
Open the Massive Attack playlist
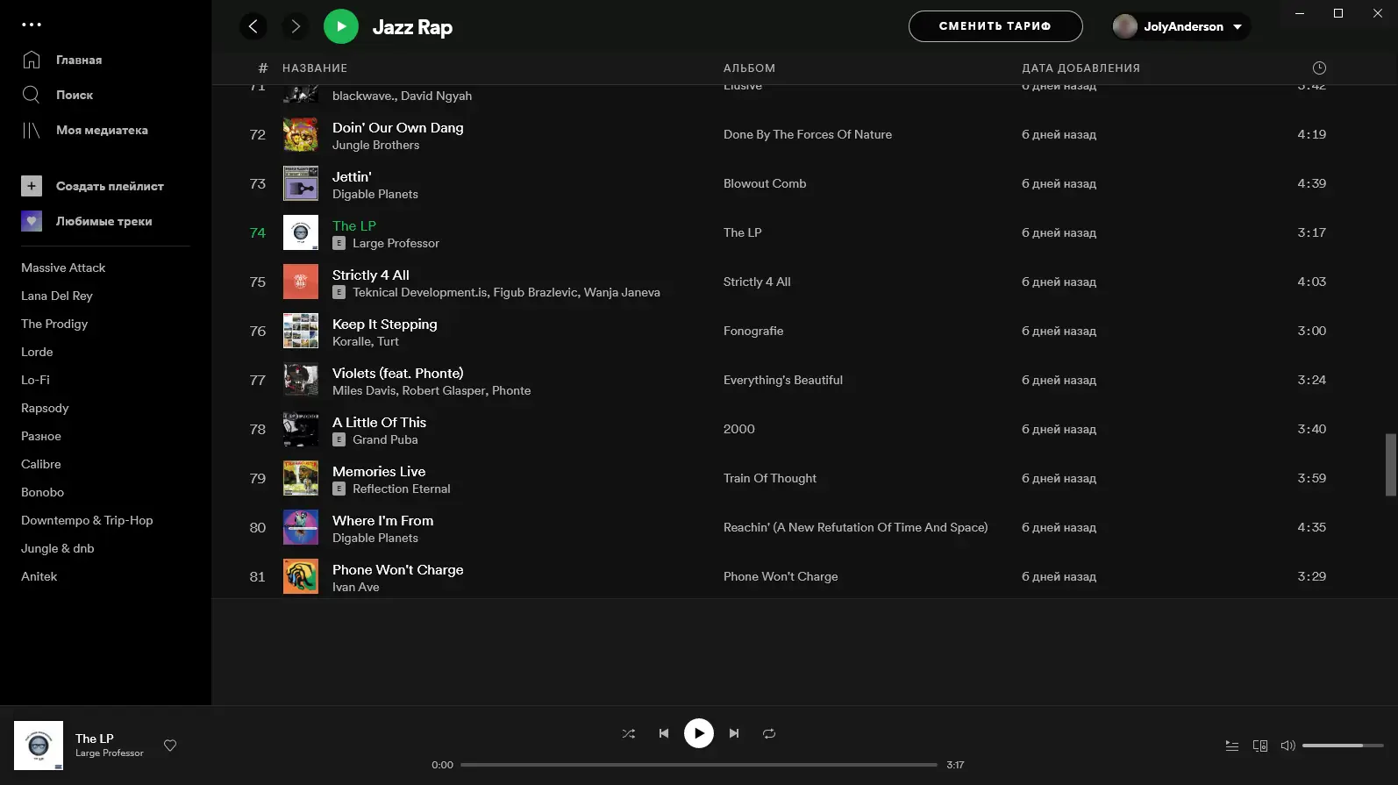63,268
